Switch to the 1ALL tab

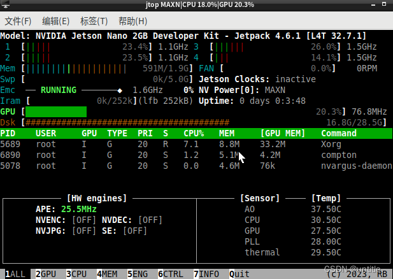click(15, 274)
